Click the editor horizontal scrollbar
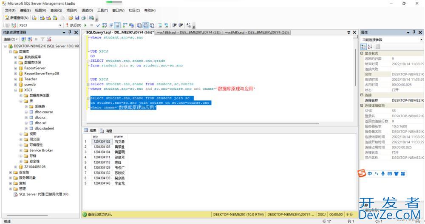Image resolution: width=425 pixels, height=224 pixels. pos(203,124)
